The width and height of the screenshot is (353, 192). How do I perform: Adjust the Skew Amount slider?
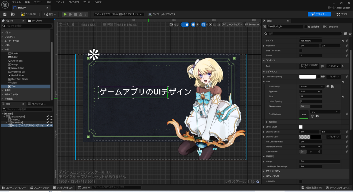[x=310, y=106]
